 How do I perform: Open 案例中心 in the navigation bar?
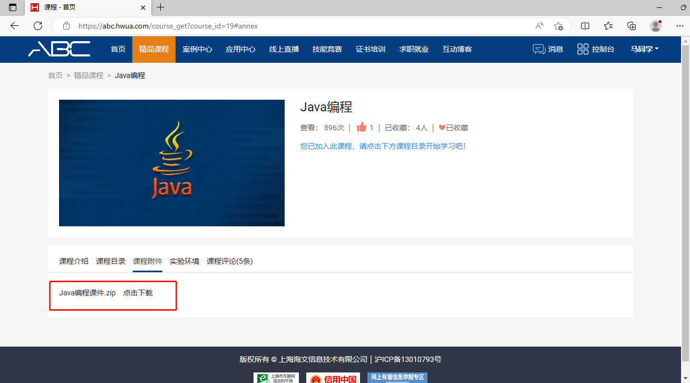(198, 49)
